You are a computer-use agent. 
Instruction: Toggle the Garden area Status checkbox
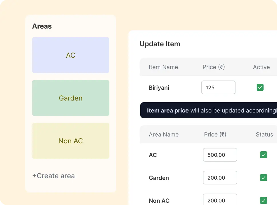click(x=263, y=178)
